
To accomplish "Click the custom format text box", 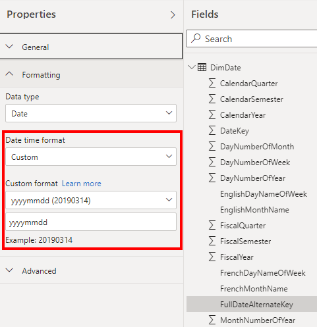I will point(91,222).
